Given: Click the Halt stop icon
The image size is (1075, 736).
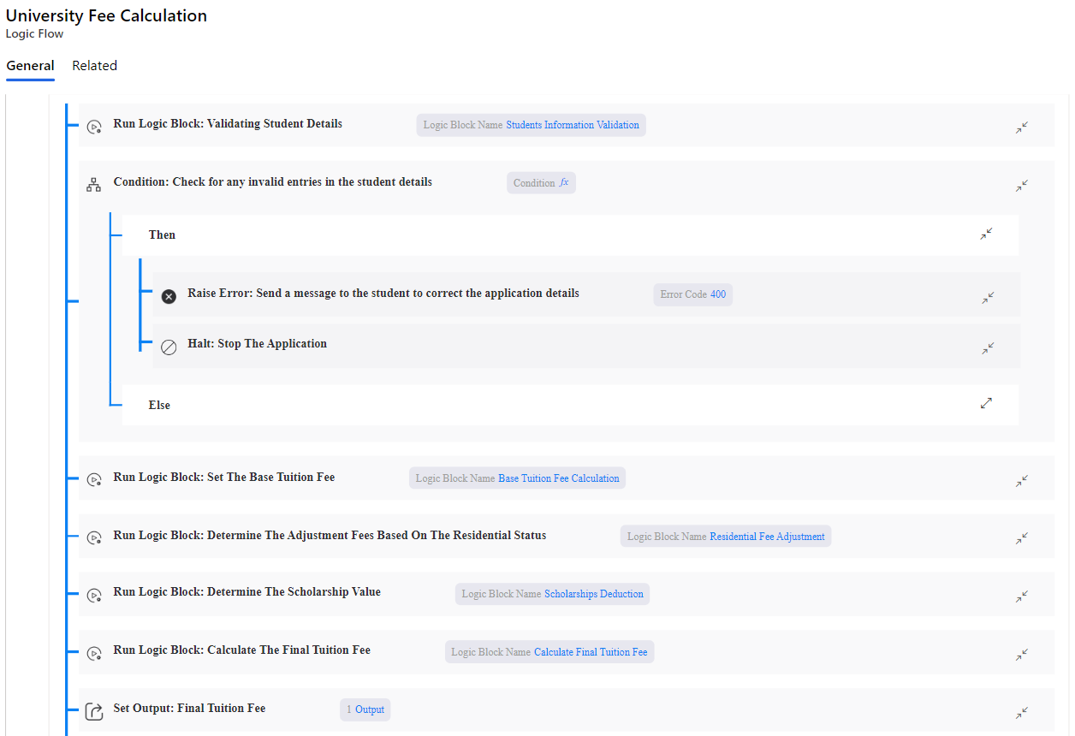Looking at the screenshot, I should click(x=169, y=347).
